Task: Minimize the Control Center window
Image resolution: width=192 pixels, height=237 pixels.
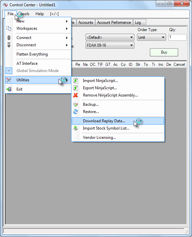Action: pos(161,4)
